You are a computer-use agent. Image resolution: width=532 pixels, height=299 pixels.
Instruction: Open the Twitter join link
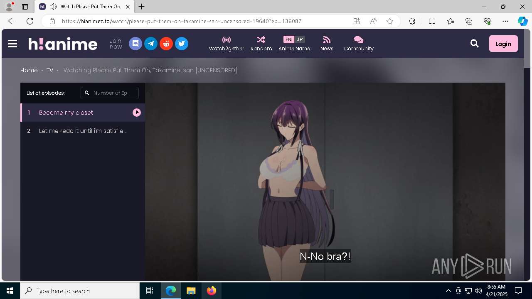coord(182,44)
